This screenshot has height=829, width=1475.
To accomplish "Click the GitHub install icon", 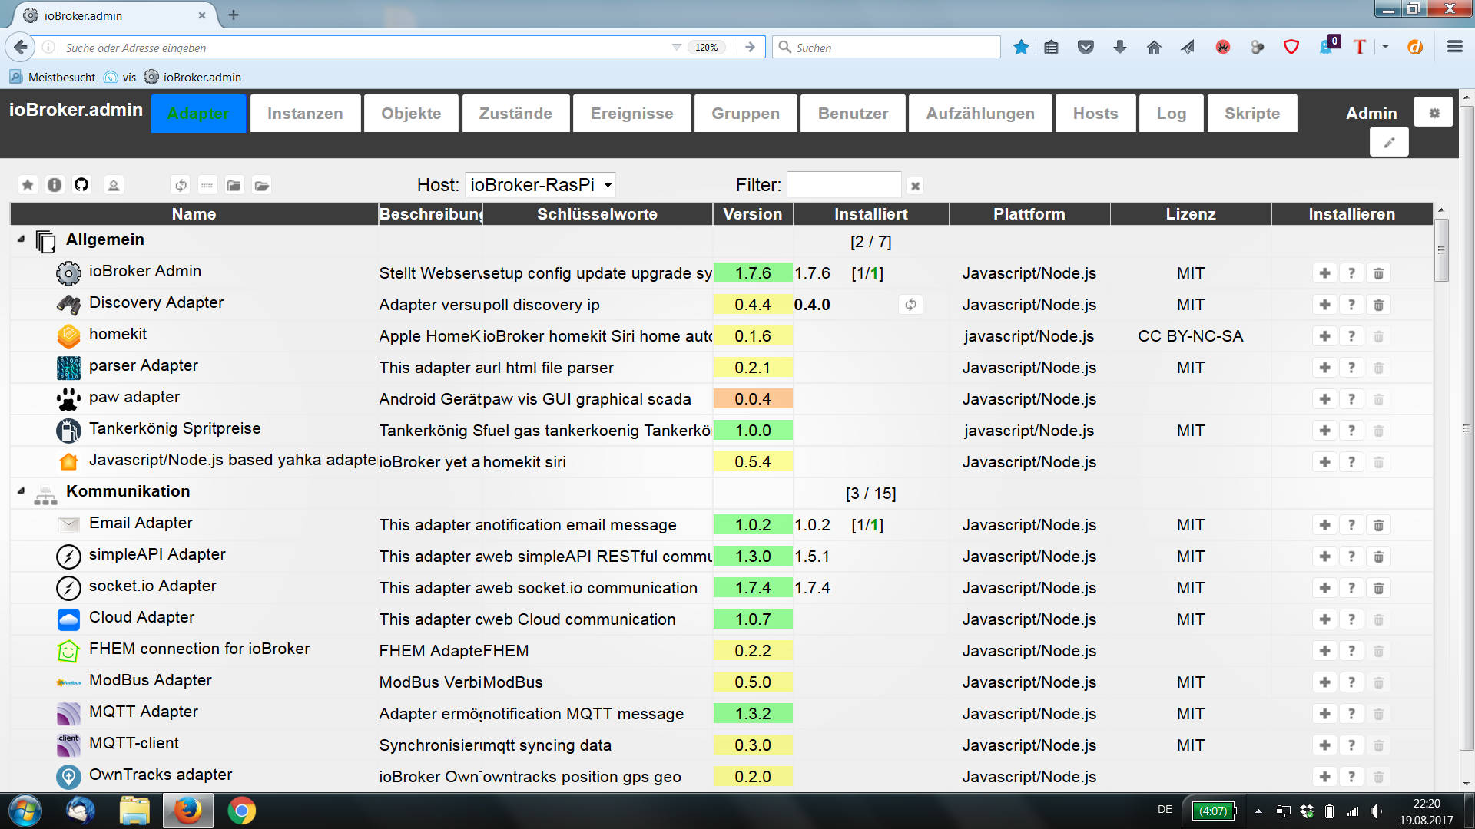I will pos(81,185).
